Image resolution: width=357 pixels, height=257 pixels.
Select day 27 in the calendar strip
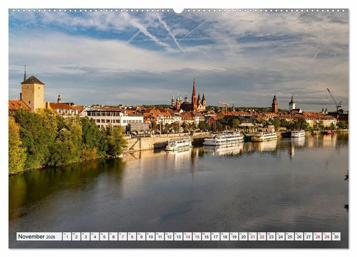coord(308,237)
